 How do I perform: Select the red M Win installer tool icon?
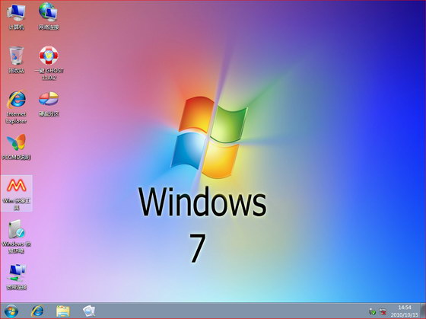[16, 193]
